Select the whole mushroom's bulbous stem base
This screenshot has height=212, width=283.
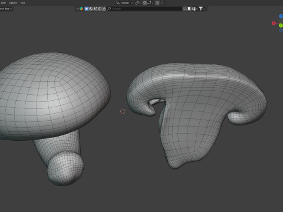tap(65, 169)
